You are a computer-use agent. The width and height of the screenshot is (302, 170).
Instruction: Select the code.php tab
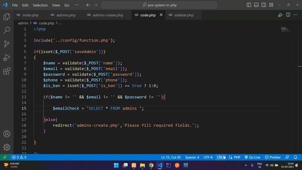coord(148,15)
